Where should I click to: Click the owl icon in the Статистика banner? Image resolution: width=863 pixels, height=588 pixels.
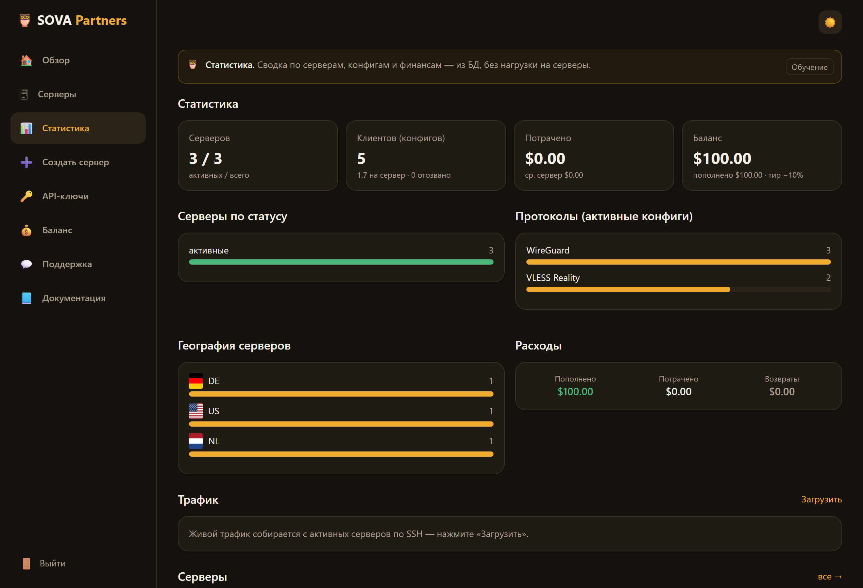click(x=193, y=65)
